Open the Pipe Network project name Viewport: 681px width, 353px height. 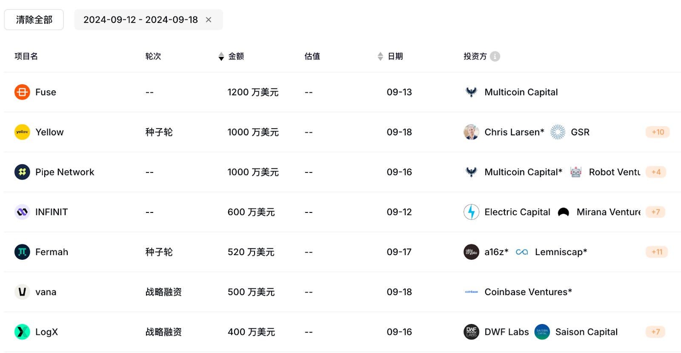point(65,172)
